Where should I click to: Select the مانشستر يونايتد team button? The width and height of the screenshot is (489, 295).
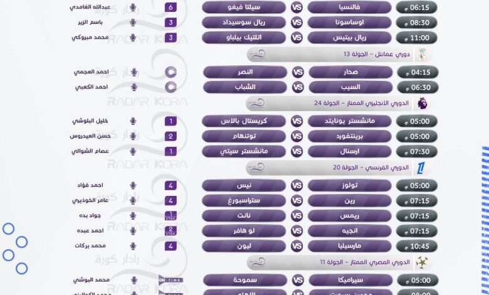pos(350,121)
